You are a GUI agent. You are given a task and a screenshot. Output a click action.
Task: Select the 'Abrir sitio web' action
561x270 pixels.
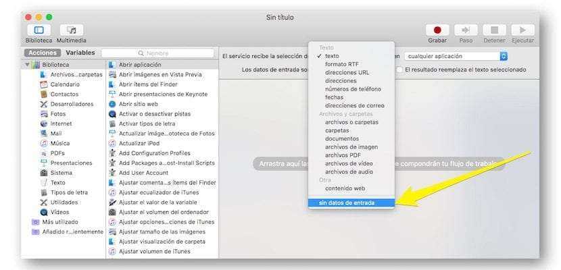[139, 104]
